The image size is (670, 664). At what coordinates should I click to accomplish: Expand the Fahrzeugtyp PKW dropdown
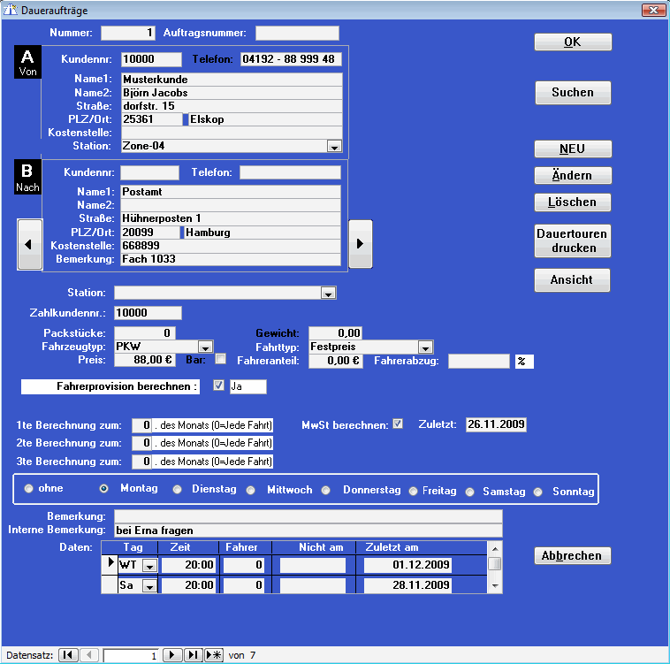(x=205, y=347)
